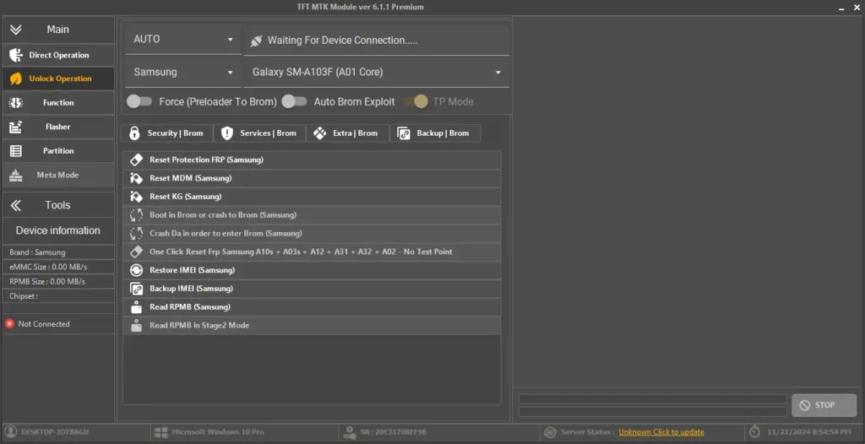Open the Samsung brand dropdown
This screenshot has width=865, height=444.
(183, 73)
